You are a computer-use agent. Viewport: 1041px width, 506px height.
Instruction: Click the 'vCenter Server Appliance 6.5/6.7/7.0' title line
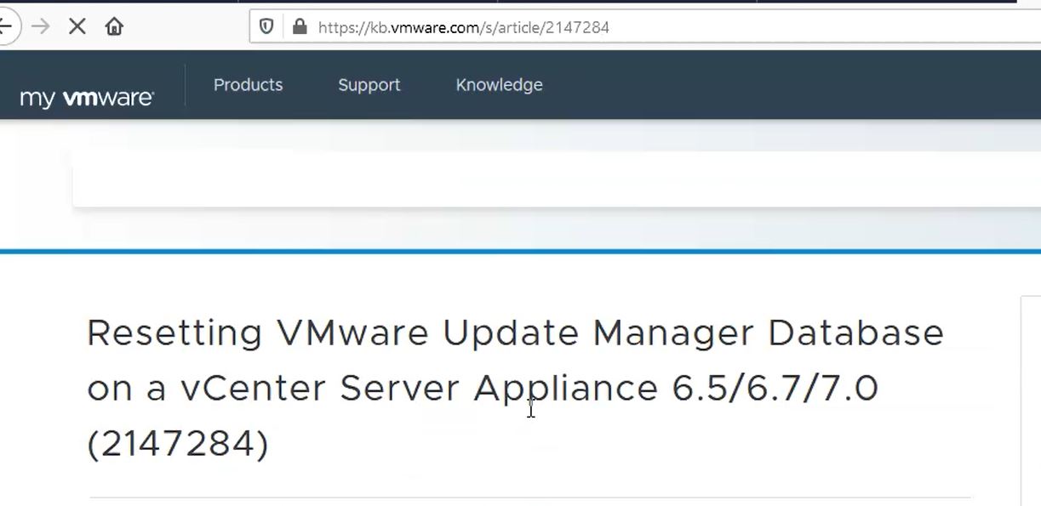pyautogui.click(x=529, y=389)
